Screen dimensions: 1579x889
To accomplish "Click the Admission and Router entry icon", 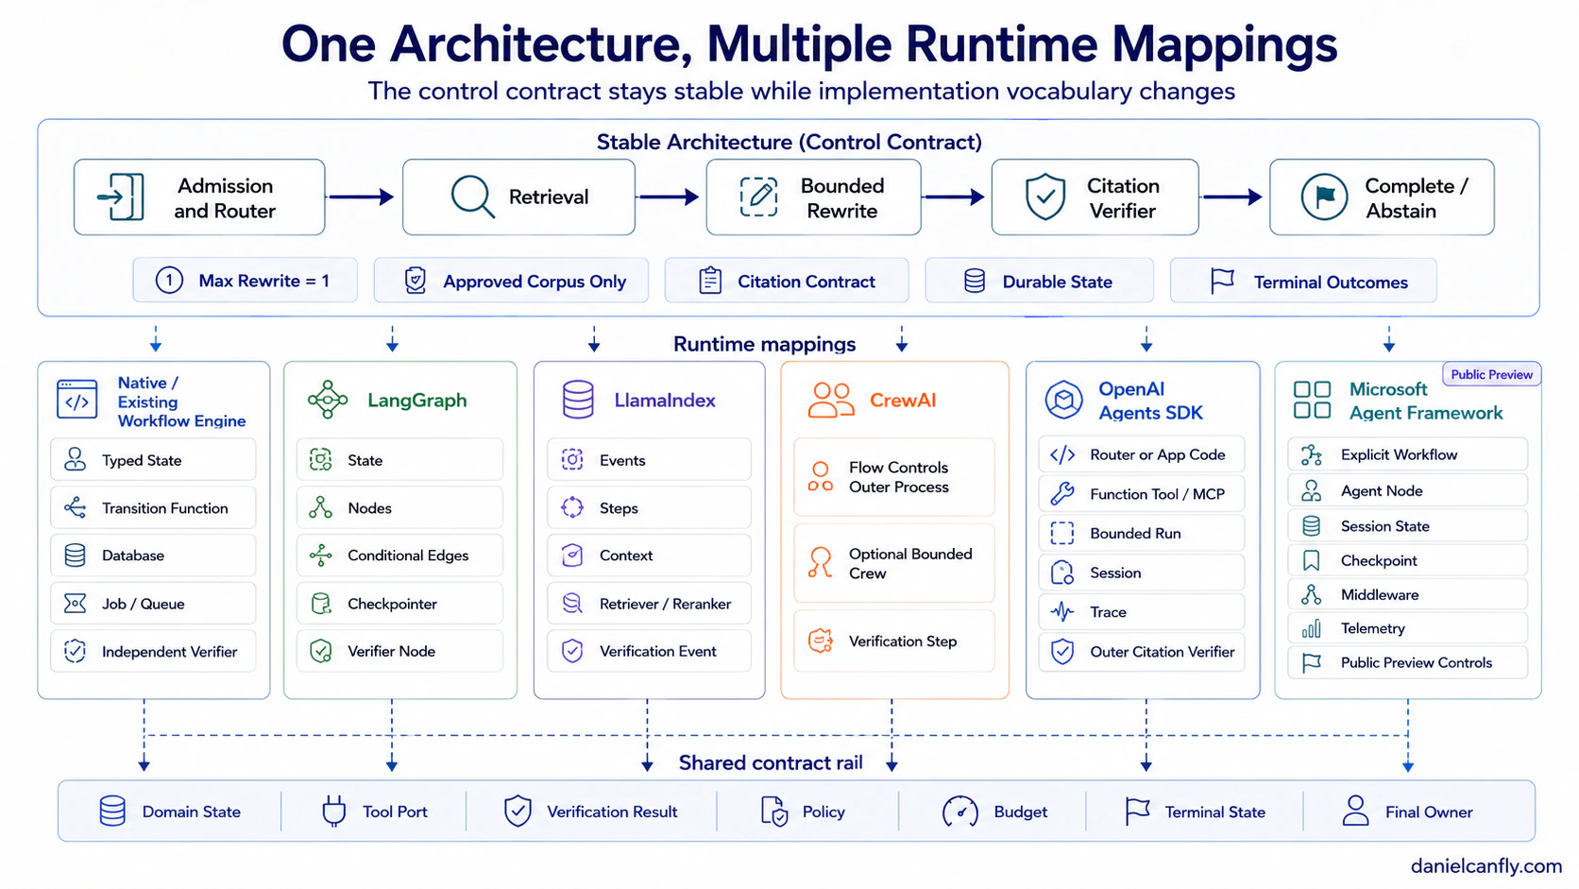I will pyautogui.click(x=121, y=197).
